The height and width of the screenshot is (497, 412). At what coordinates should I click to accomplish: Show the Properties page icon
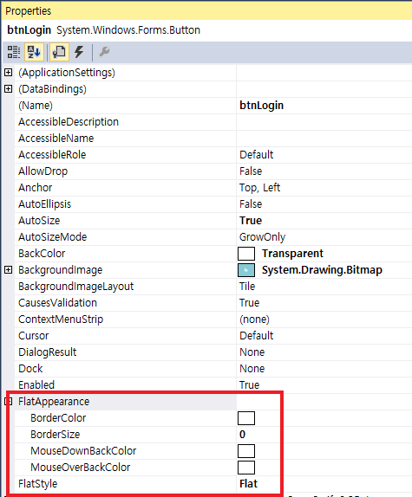[59, 52]
